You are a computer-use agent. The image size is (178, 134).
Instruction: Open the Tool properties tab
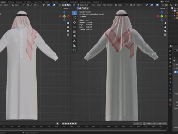pyautogui.click(x=170, y=51)
